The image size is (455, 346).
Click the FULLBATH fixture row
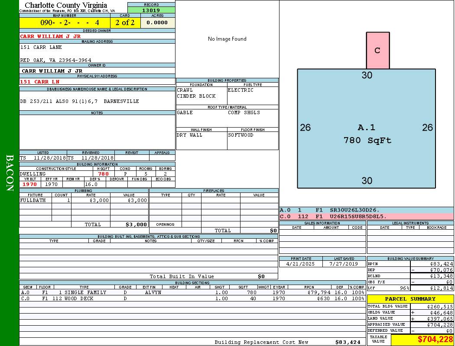click(x=84, y=201)
